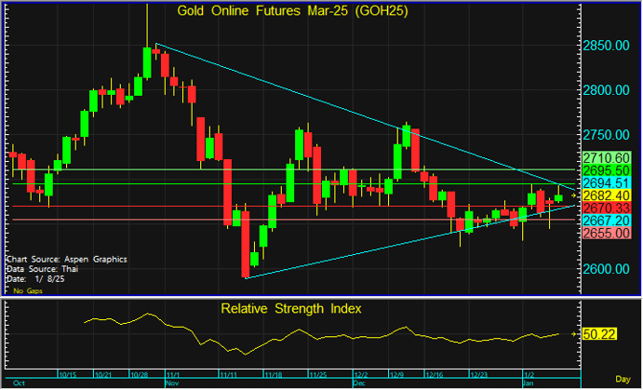
Task: Click the green 2710.60 price level tag
Action: click(604, 158)
